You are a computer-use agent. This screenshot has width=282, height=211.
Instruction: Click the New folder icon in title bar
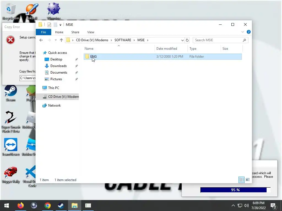coord(55,24)
